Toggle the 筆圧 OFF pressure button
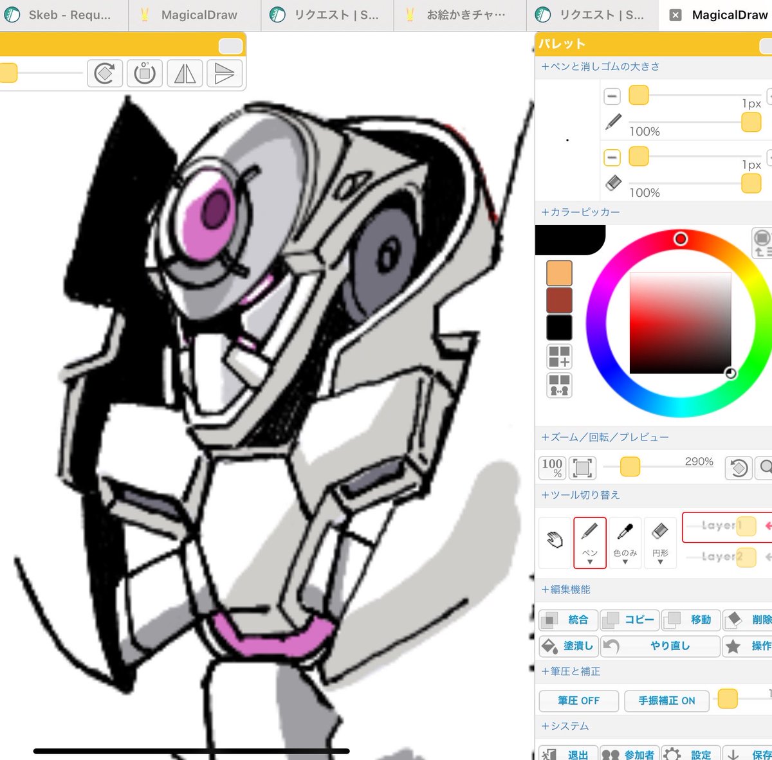Viewport: 772px width, 760px height. click(x=578, y=700)
